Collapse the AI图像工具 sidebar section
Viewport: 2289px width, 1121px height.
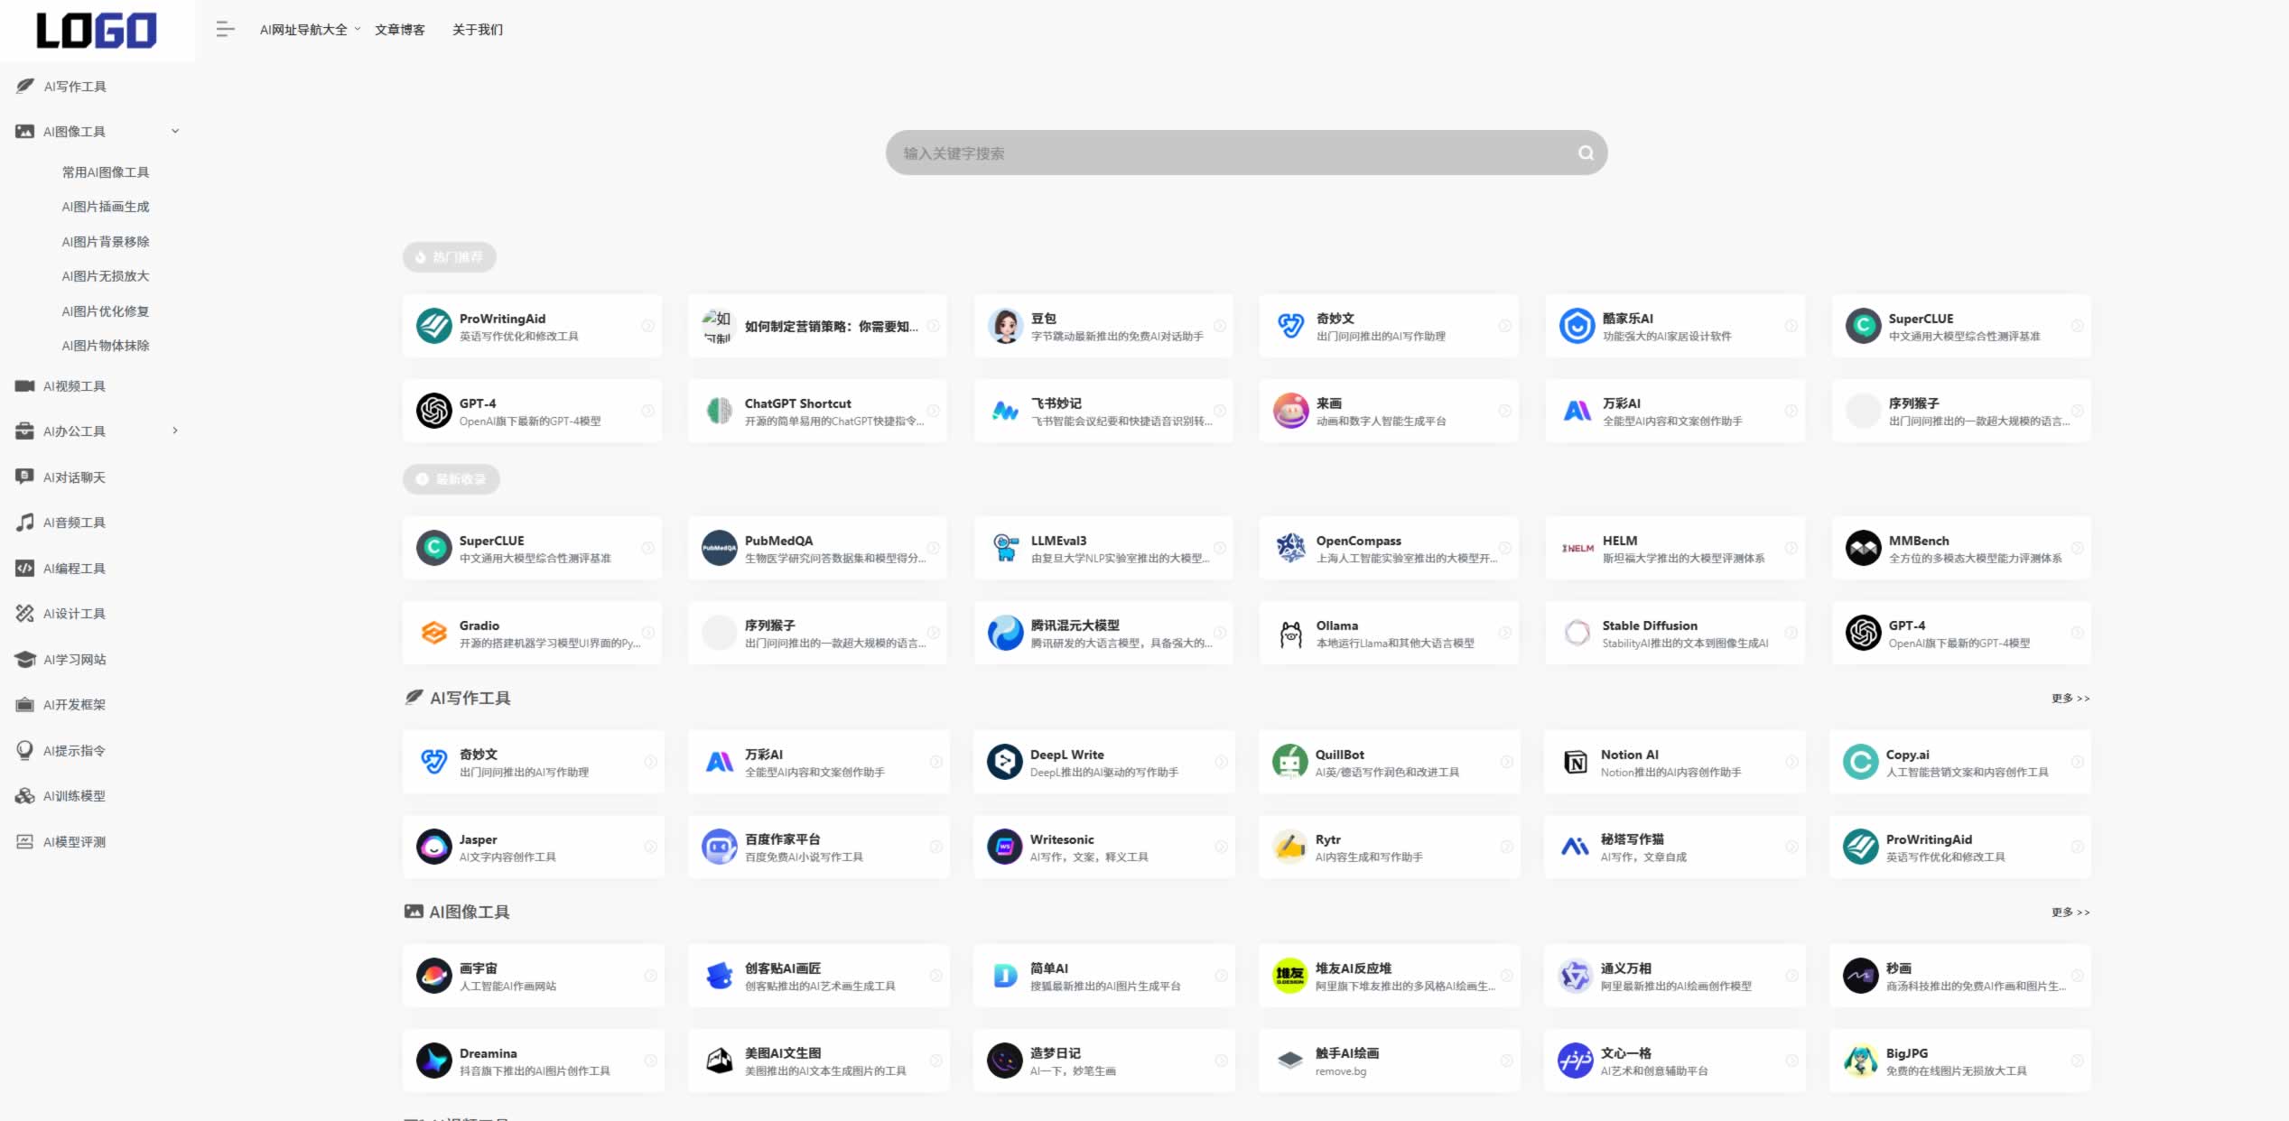tap(175, 131)
